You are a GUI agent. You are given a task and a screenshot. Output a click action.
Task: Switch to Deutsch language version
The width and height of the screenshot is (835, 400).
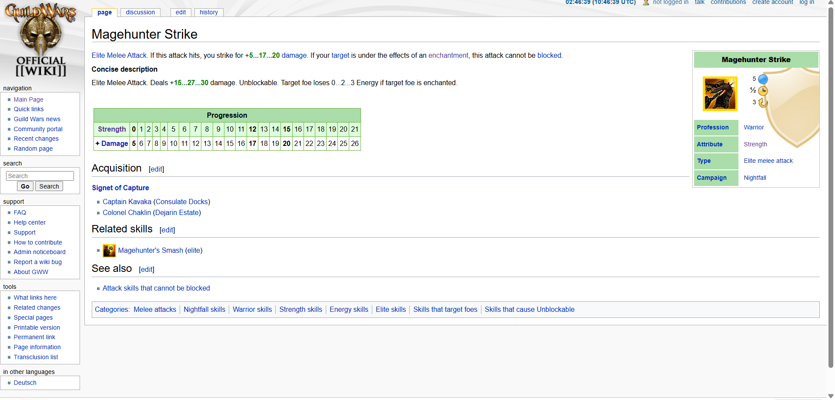(25, 383)
